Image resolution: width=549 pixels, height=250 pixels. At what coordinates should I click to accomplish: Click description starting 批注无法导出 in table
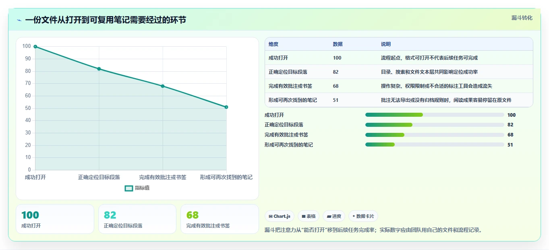(x=446, y=100)
